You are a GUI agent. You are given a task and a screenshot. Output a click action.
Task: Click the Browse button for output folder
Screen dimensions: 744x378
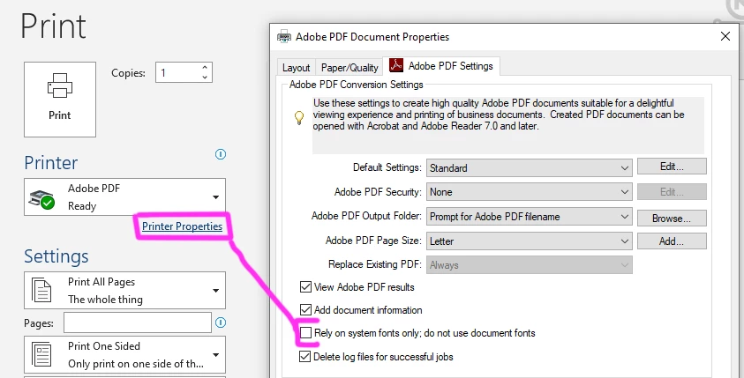pos(672,219)
